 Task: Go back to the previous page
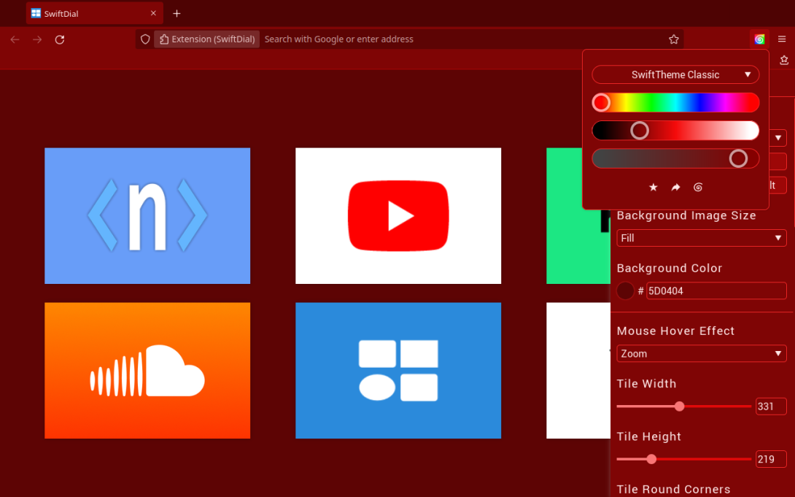coord(15,39)
